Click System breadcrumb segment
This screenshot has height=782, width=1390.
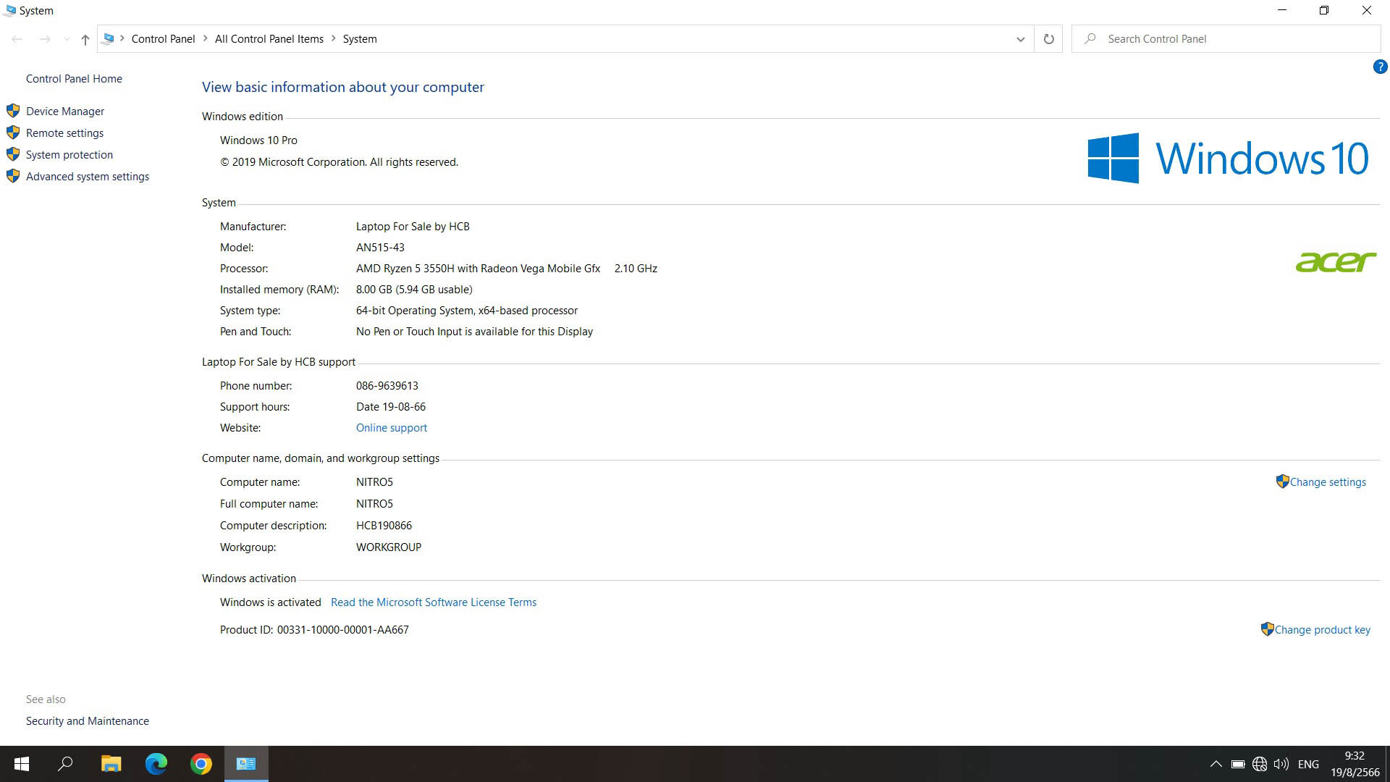[x=360, y=39]
